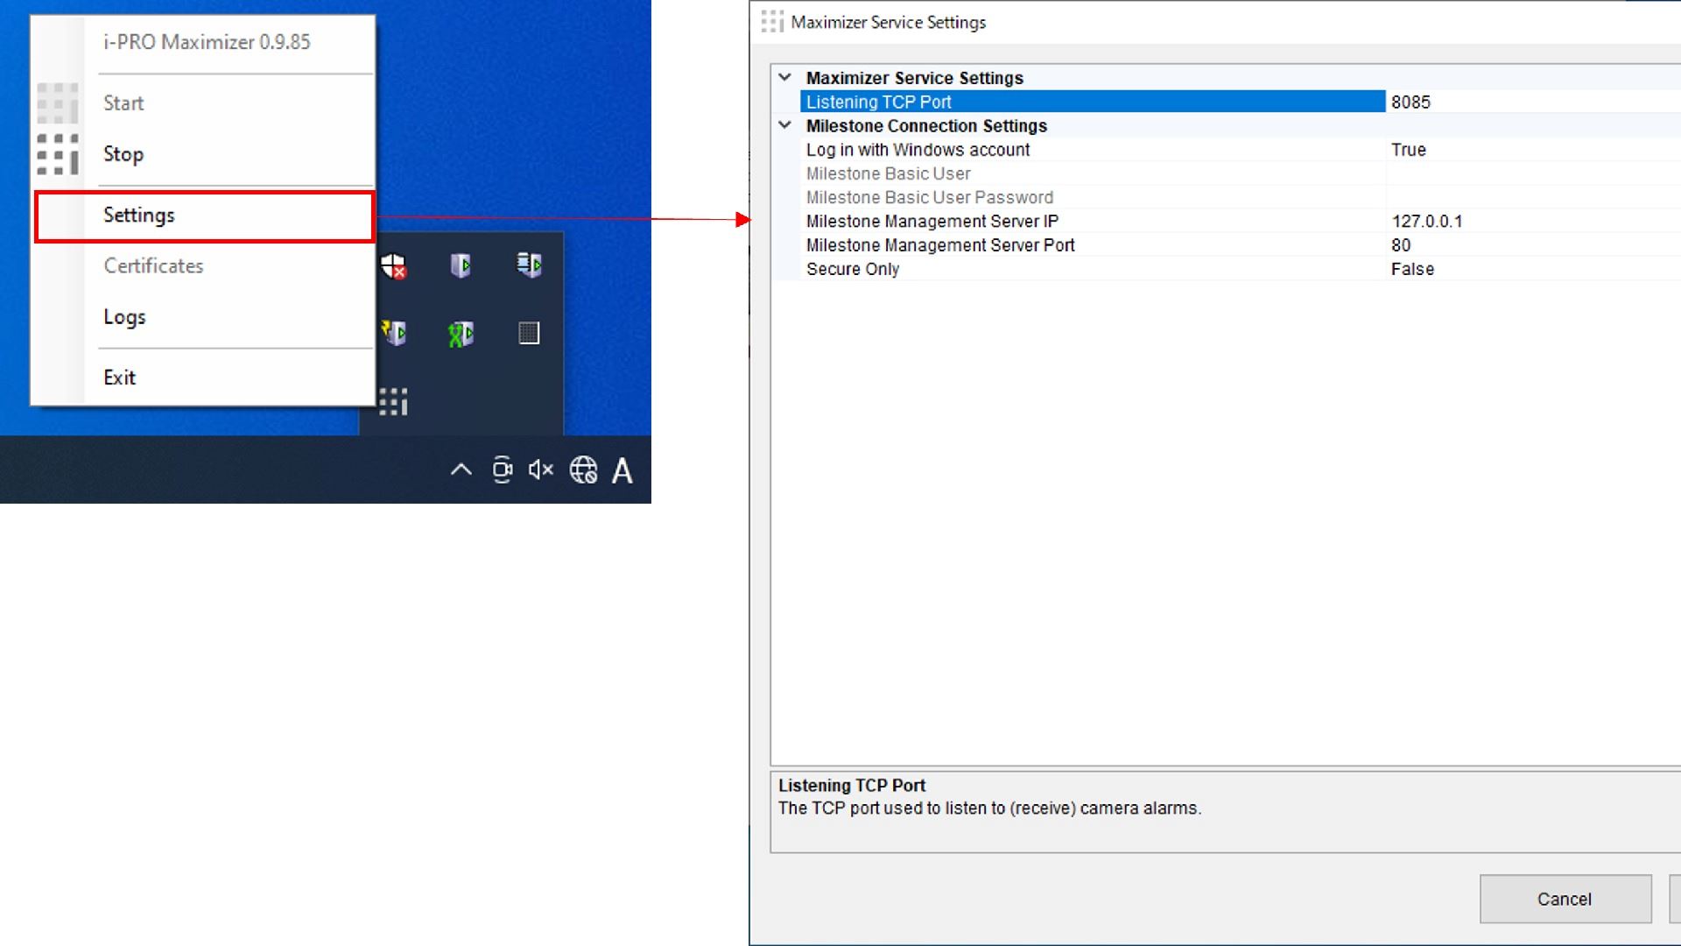The width and height of the screenshot is (1681, 946).
Task: Click the Milestone Connection Settings group heading
Action: (926, 126)
